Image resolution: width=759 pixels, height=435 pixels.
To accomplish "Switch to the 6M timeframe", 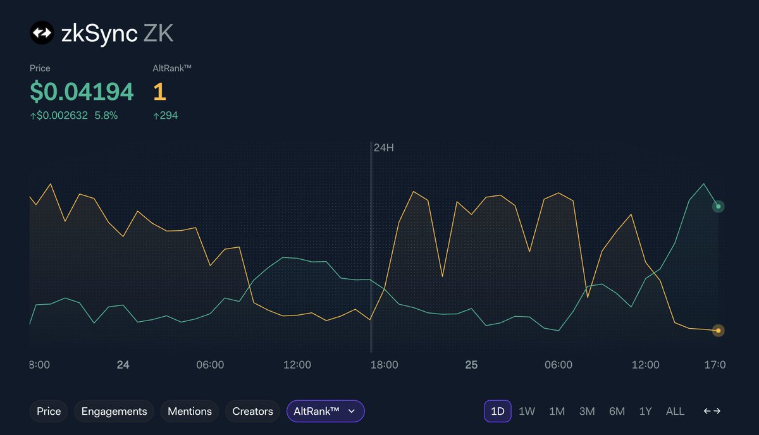I will [617, 411].
